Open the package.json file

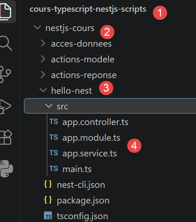click(x=83, y=201)
